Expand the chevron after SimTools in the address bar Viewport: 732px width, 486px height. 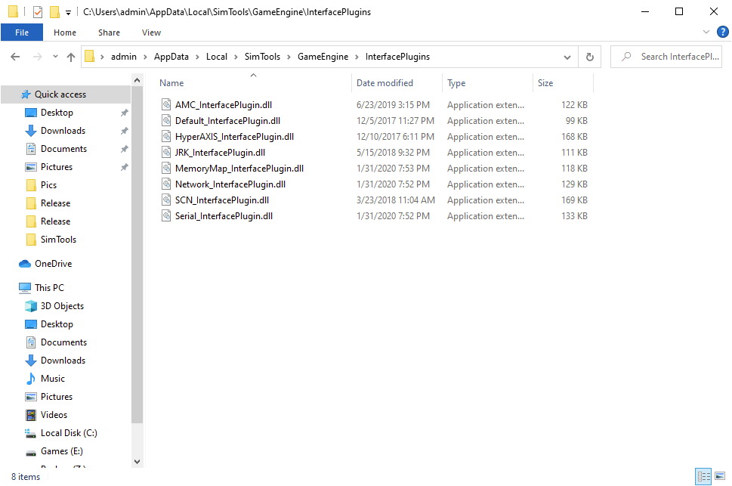289,57
